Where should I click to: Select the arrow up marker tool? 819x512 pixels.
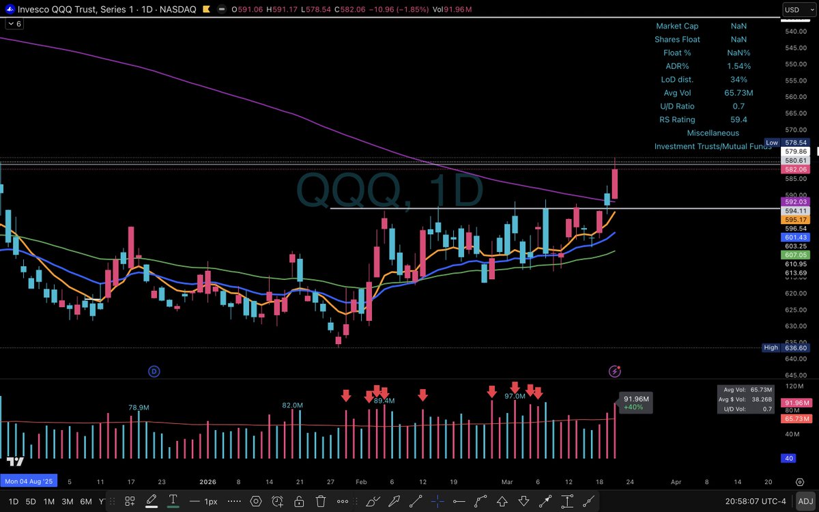[x=502, y=500]
